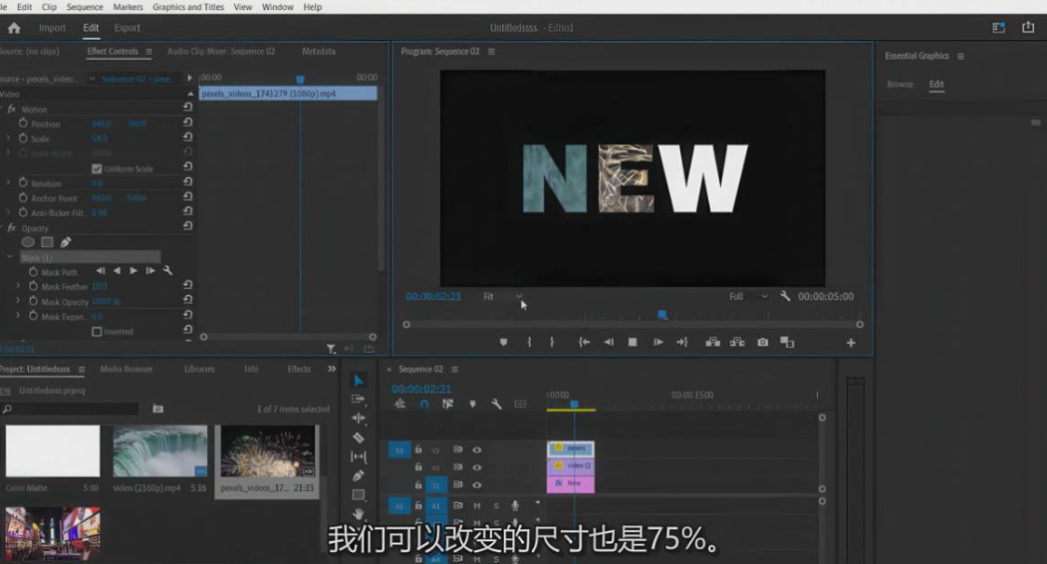Create an ellipse mask under Opacity
Image resolution: width=1047 pixels, height=564 pixels.
click(28, 242)
